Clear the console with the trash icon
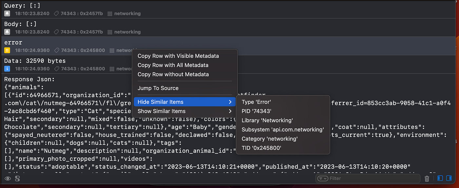This screenshot has width=459, height=188. pyautogui.click(x=427, y=179)
